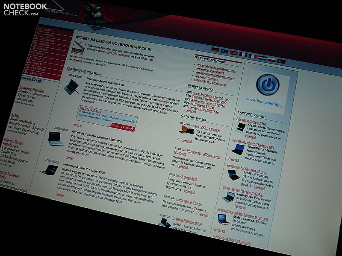This screenshot has height=256, width=342.
Task: Open the Toshiba Satellite M100-165 picture
Action: [224, 219]
